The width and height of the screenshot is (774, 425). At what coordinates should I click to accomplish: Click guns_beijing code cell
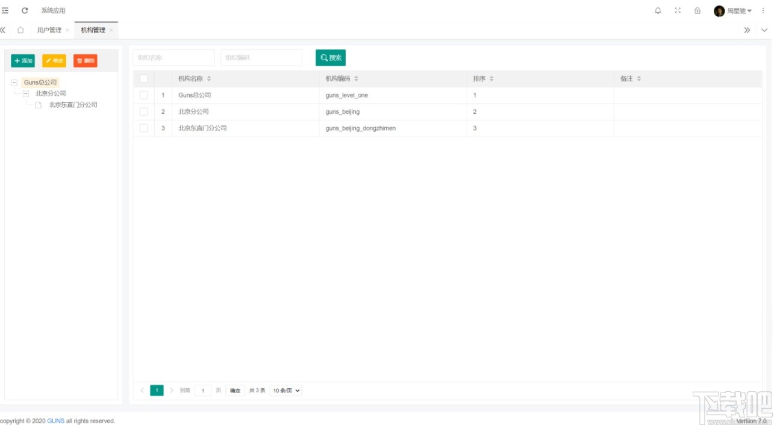[393, 111]
